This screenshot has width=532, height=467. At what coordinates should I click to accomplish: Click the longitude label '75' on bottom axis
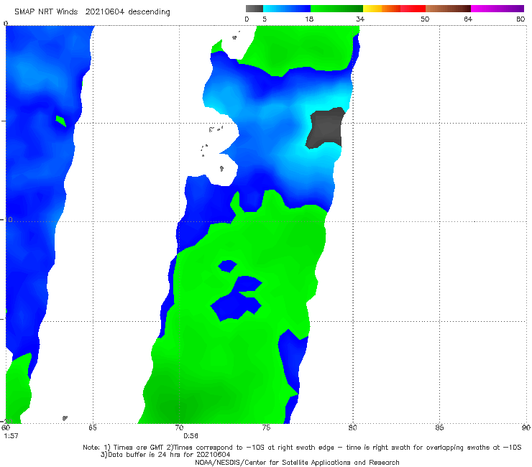pyautogui.click(x=266, y=428)
